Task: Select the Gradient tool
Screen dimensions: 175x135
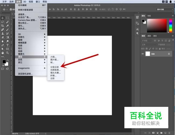Action: [x=8, y=37]
